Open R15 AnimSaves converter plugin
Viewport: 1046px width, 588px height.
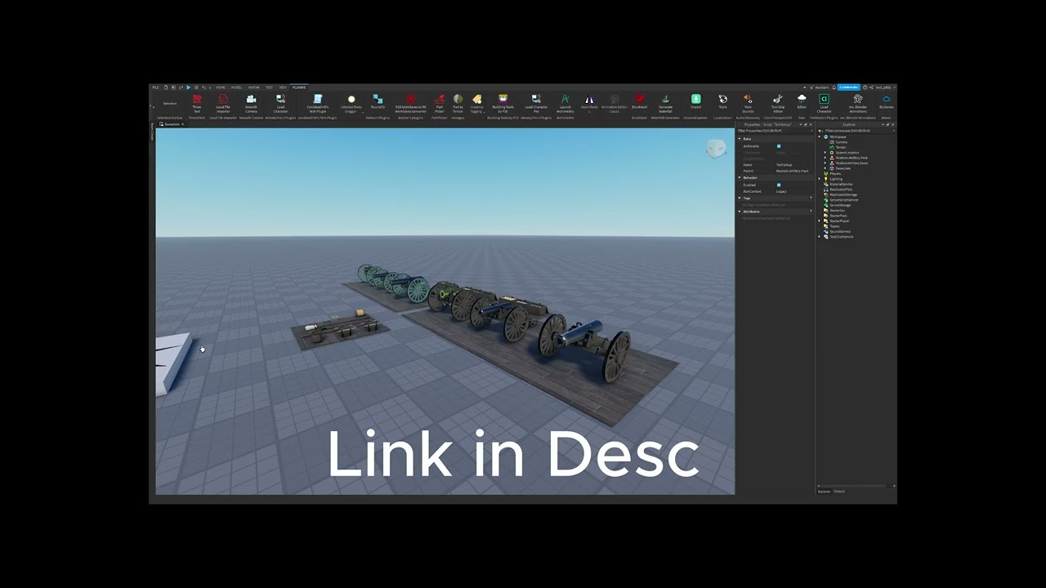410,103
